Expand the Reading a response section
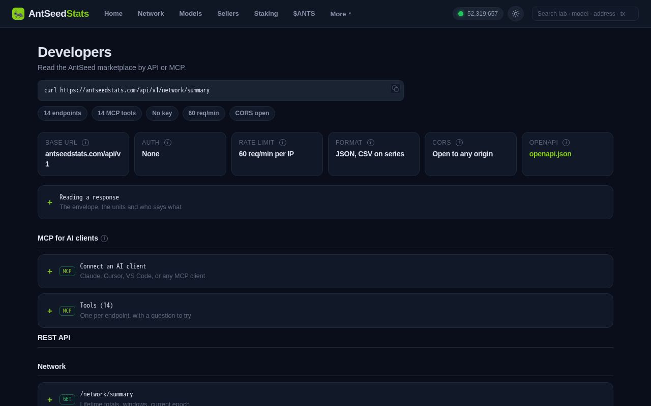This screenshot has height=406, width=651. coord(325,202)
